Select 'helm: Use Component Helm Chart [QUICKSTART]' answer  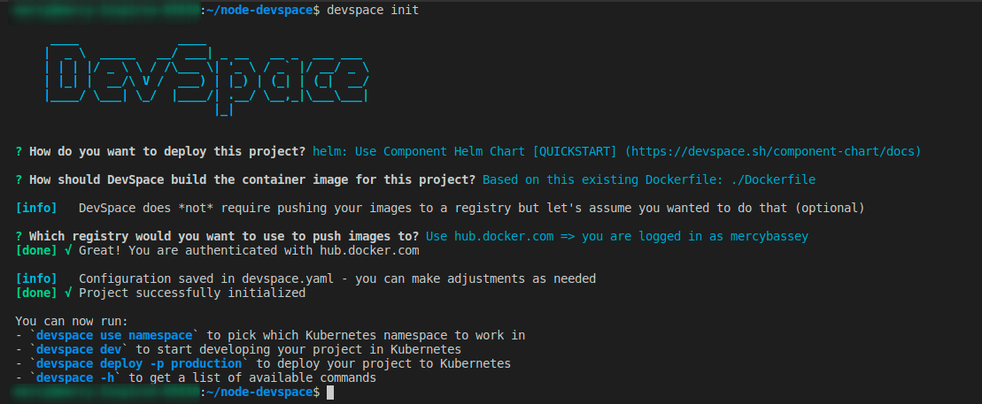466,151
